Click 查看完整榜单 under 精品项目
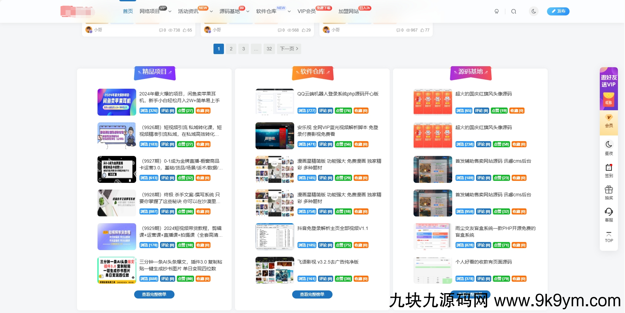Image resolution: width=625 pixels, height=313 pixels. coord(154,295)
